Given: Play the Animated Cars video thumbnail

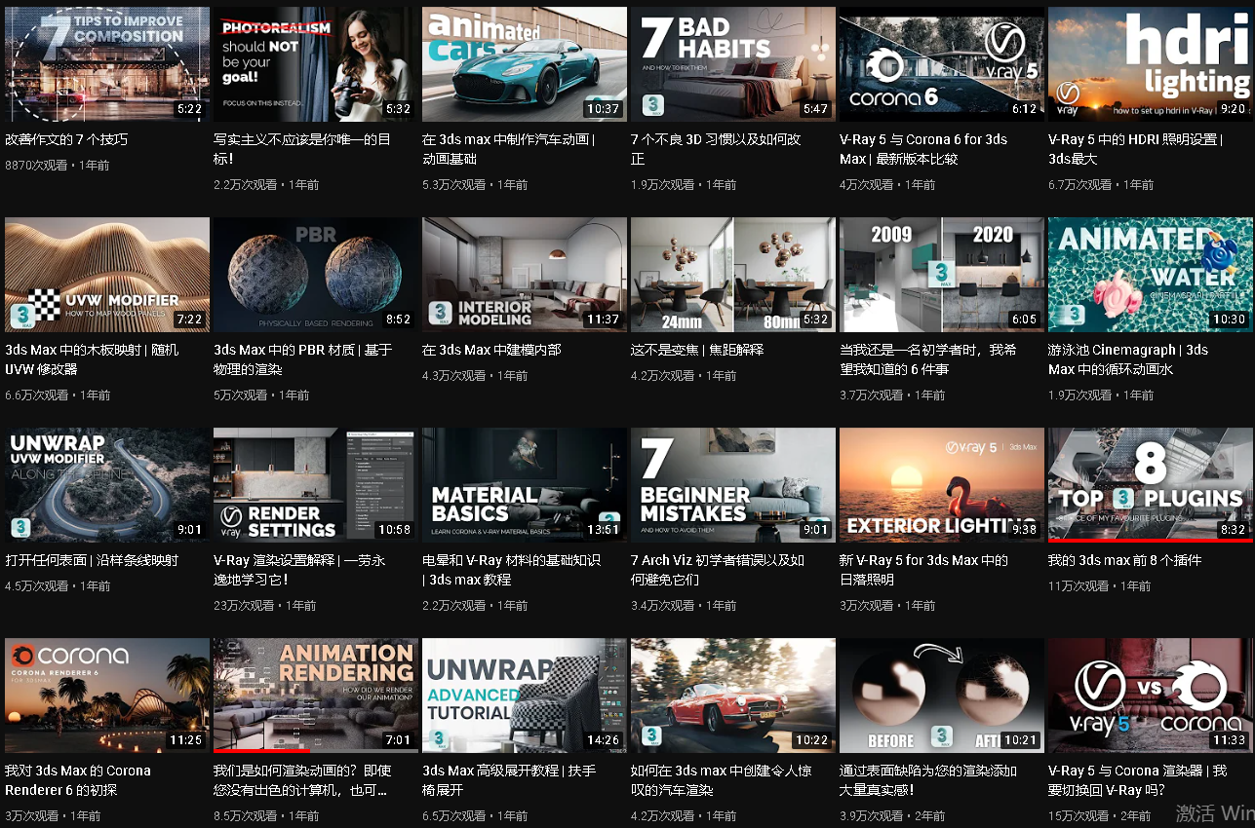Looking at the screenshot, I should point(525,64).
